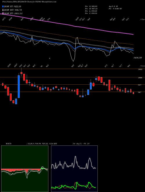Viewport: 145px width, 192px height.
Task: Click the magenta DOW PT legend swatch
Action: click(3, 13)
